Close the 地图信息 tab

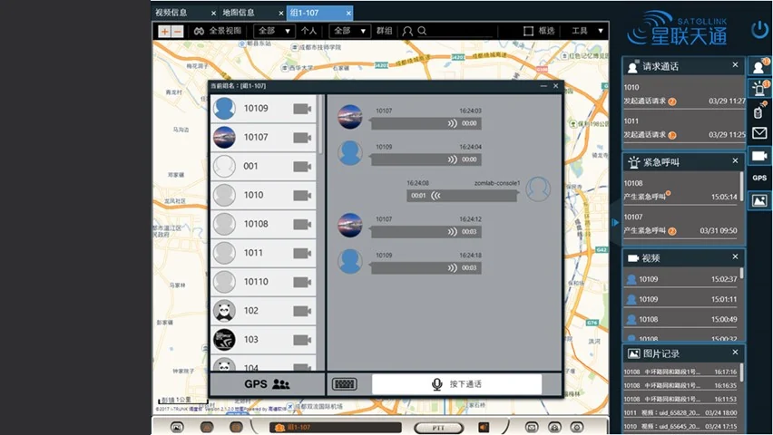[281, 14]
